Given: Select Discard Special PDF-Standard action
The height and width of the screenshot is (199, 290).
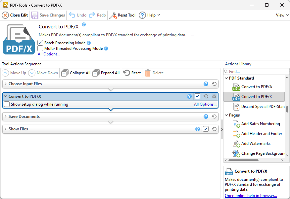Looking at the screenshot, I should tap(254, 107).
